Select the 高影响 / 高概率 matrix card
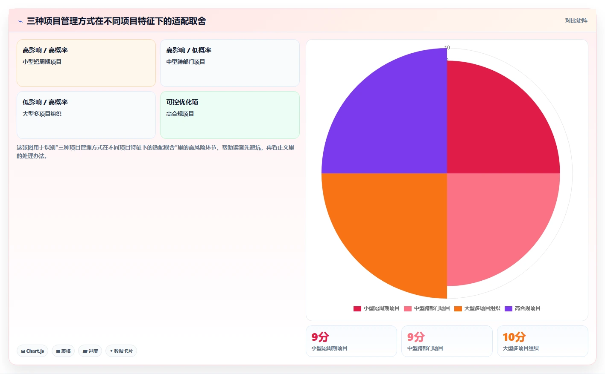This screenshot has height=374, width=605. click(86, 63)
